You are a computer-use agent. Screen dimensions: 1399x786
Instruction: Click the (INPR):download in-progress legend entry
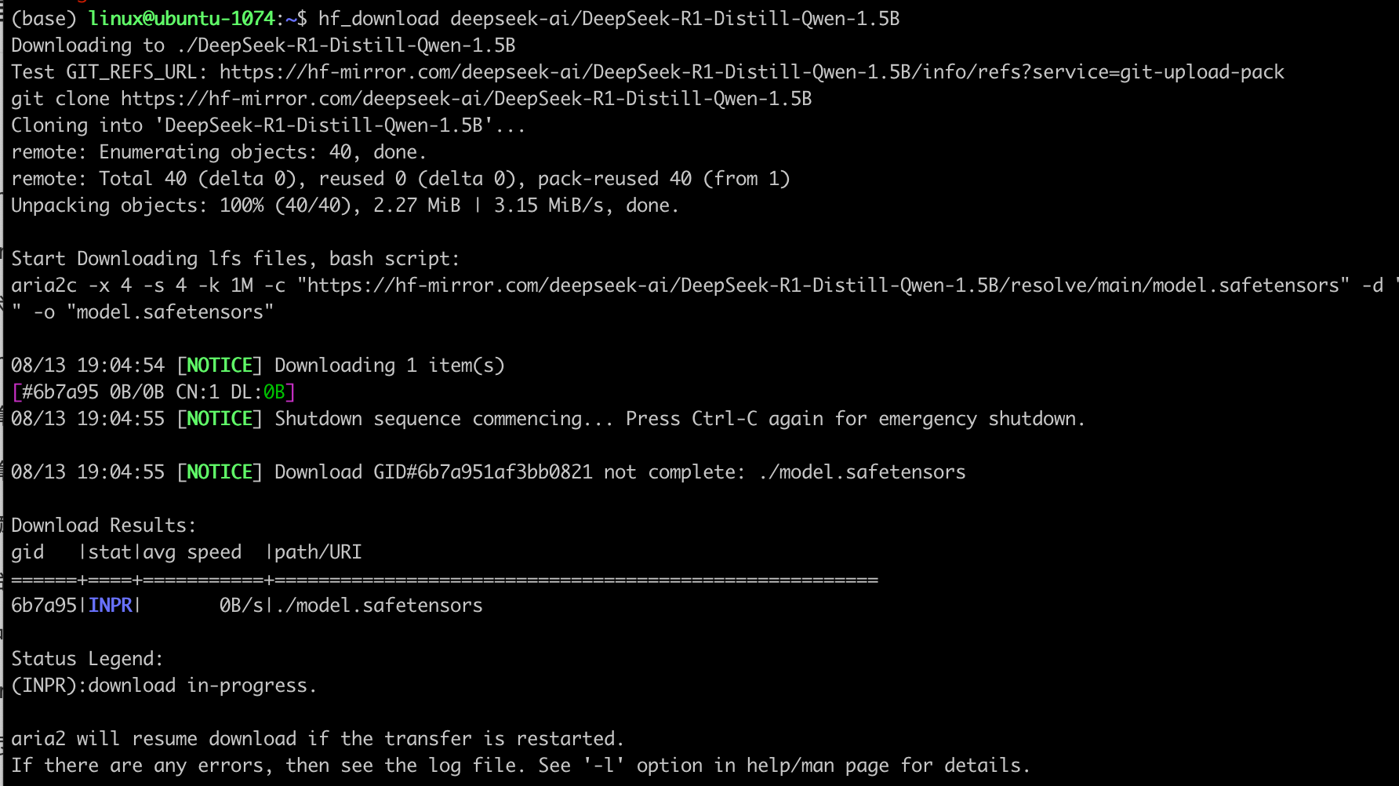163,686
